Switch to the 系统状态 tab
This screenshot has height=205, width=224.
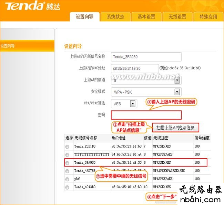115,17
